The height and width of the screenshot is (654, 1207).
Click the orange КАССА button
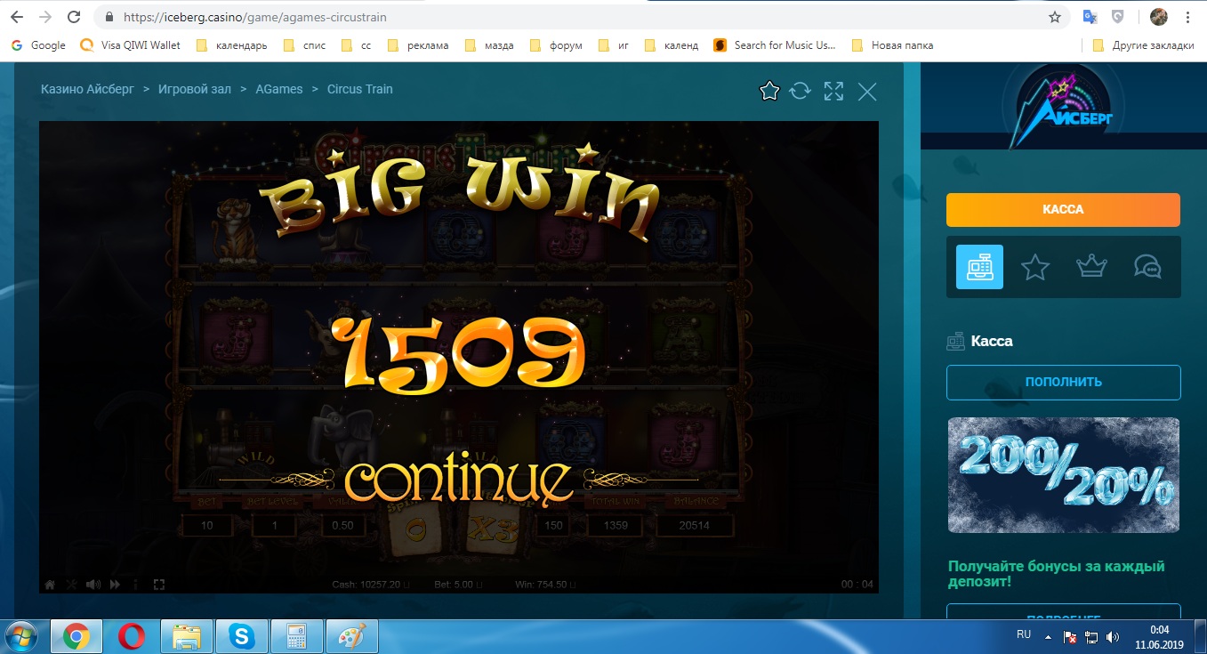[1063, 210]
